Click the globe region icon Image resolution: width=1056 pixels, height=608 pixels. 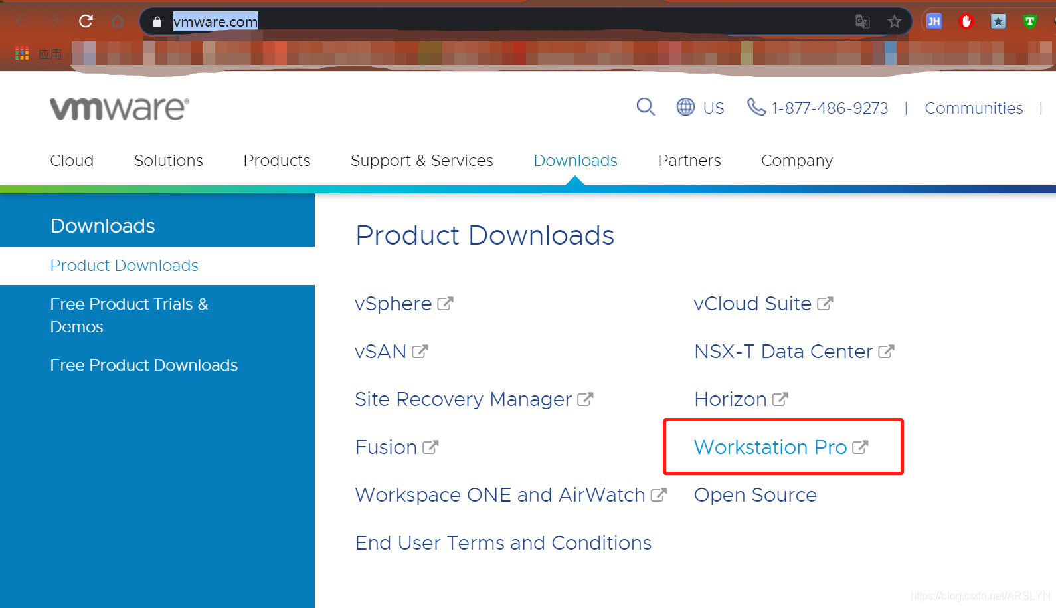pos(685,107)
